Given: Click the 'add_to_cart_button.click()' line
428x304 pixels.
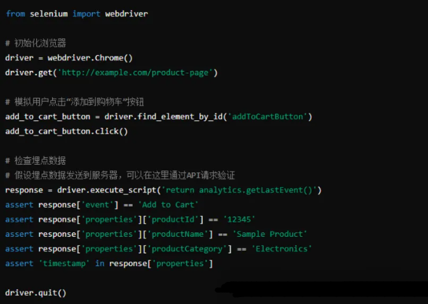Looking at the screenshot, I should [66, 131].
